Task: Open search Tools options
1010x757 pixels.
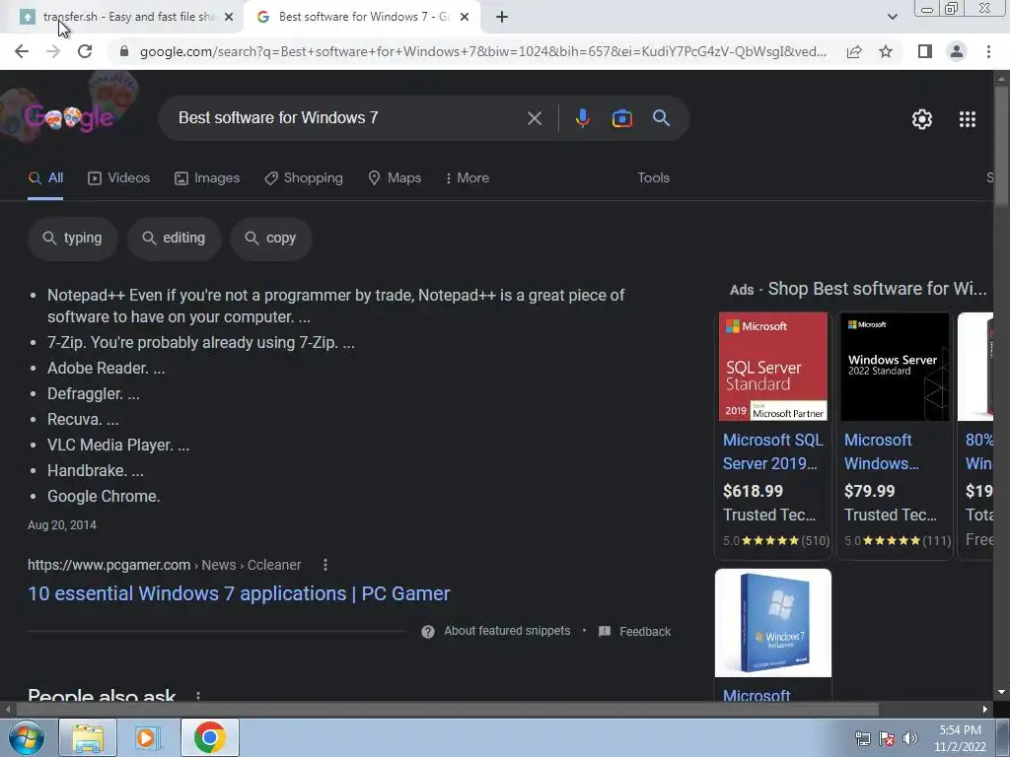Action: coord(653,178)
